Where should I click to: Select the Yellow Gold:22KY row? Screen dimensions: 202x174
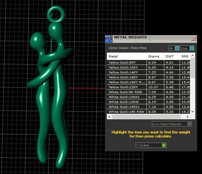point(148,87)
